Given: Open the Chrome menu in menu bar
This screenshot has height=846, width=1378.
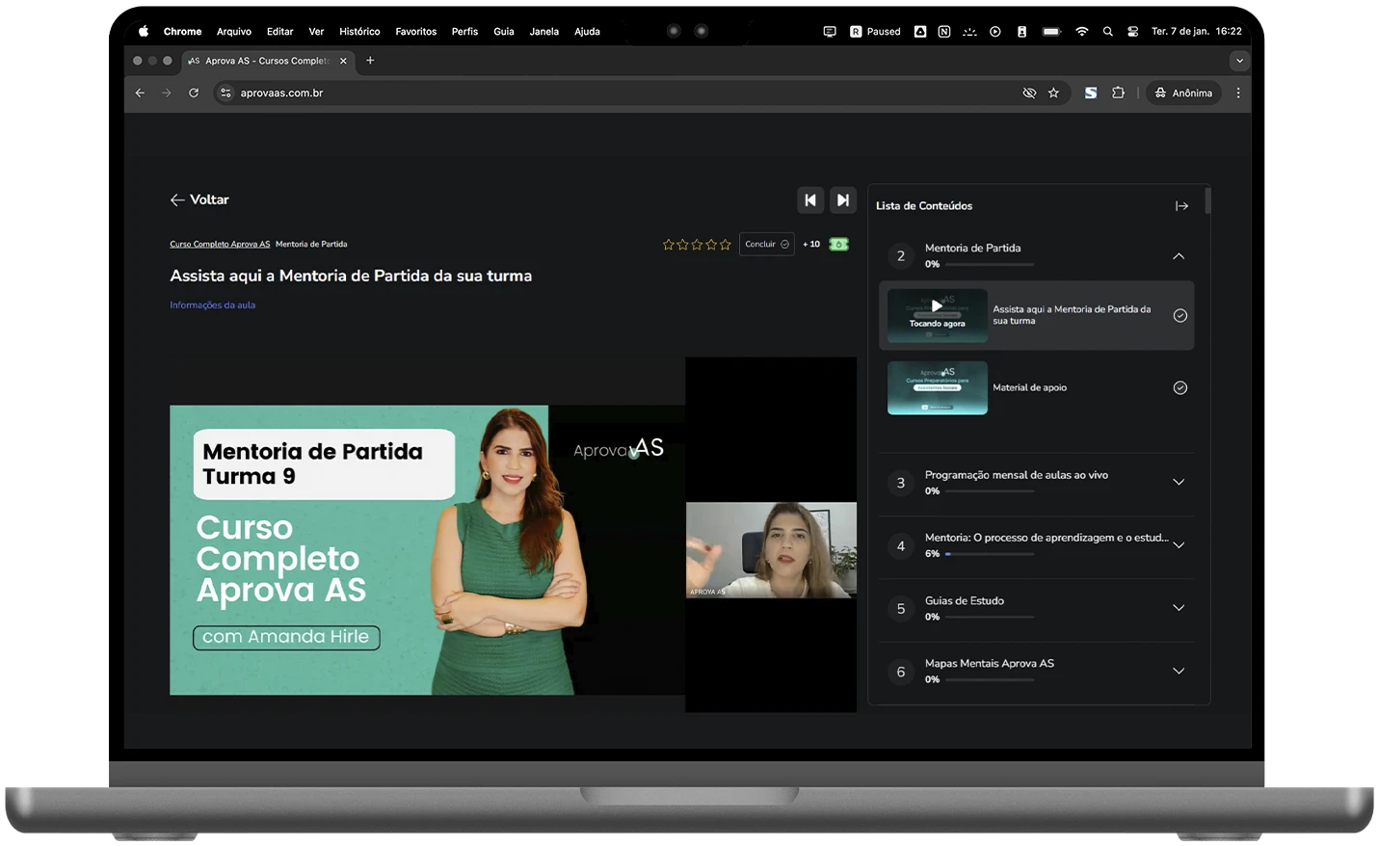Looking at the screenshot, I should click(x=182, y=32).
